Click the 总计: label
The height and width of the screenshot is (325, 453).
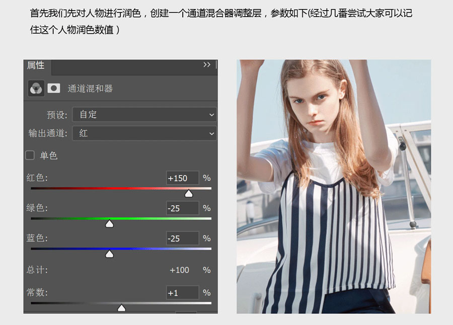pos(37,270)
